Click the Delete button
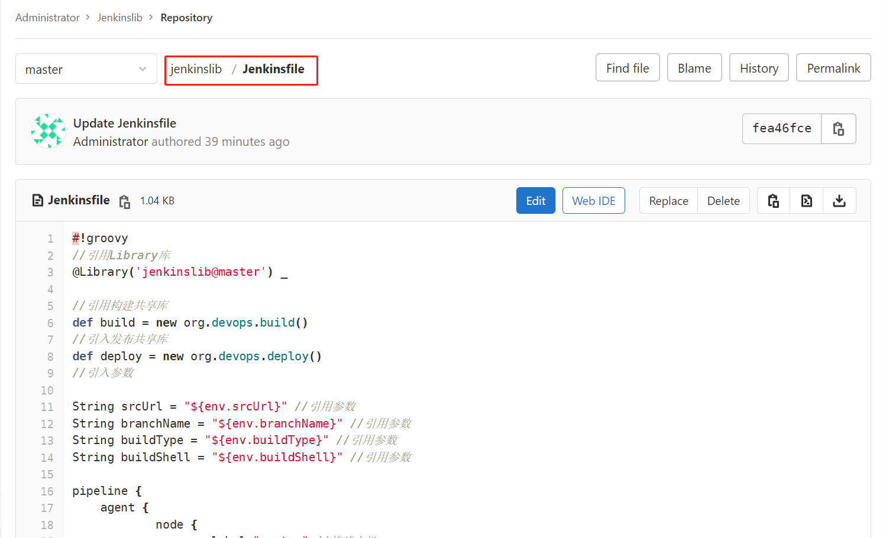The width and height of the screenshot is (886, 538). click(723, 201)
